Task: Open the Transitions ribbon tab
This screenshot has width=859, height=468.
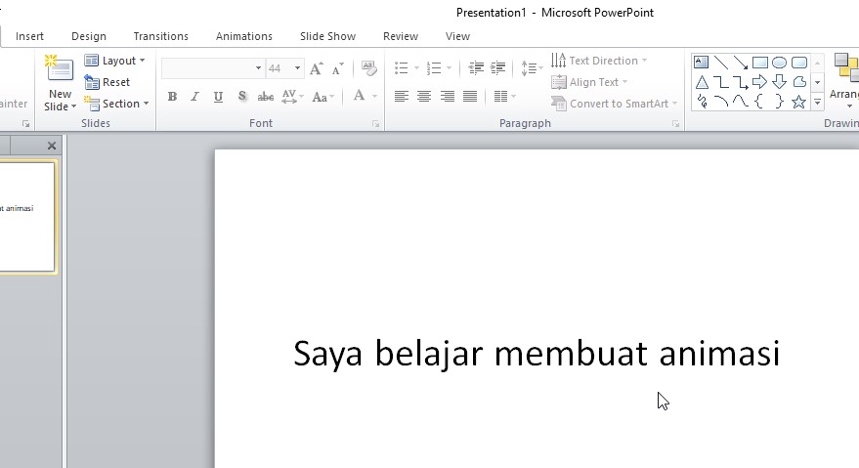Action: click(x=160, y=36)
